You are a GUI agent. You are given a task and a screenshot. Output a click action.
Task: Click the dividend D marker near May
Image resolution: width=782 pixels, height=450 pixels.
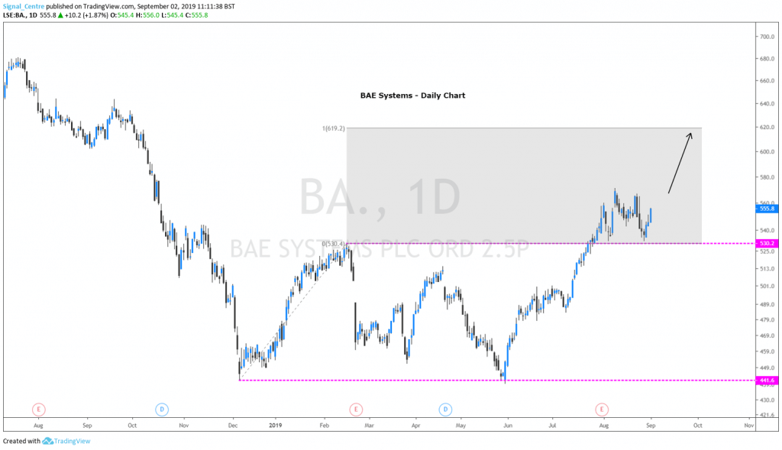click(x=445, y=410)
